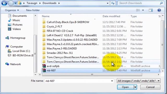167x94 pixels.
Task: Click the Forward navigation button
Action: coord(11,3)
